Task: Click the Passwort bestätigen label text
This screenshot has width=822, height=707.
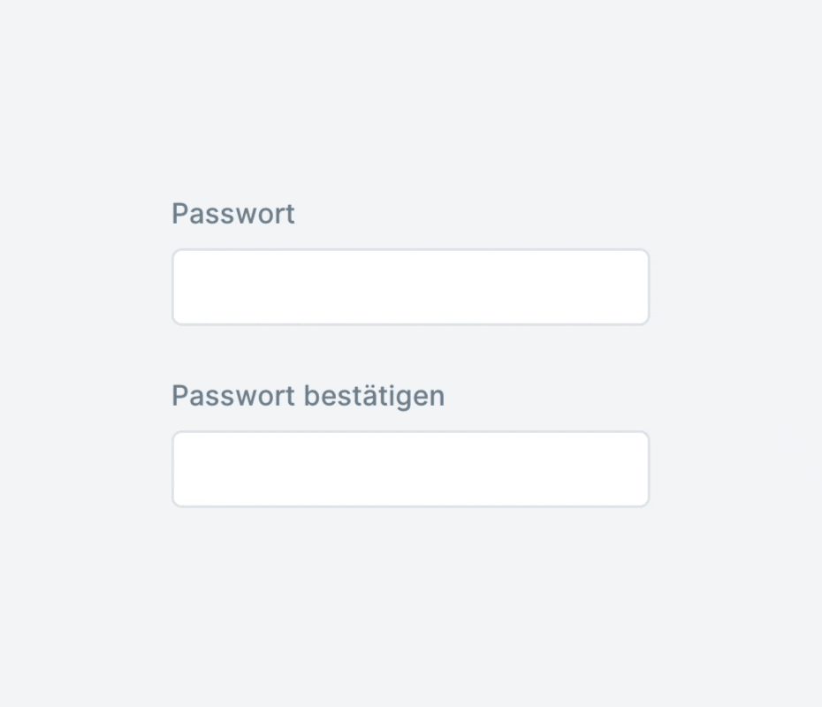Action: [308, 396]
